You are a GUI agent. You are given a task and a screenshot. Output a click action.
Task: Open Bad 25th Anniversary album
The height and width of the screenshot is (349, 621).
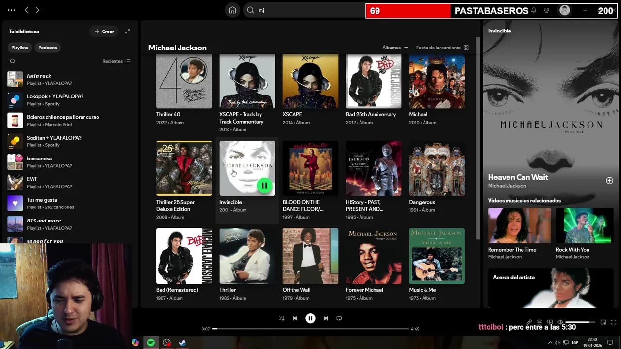[374, 80]
